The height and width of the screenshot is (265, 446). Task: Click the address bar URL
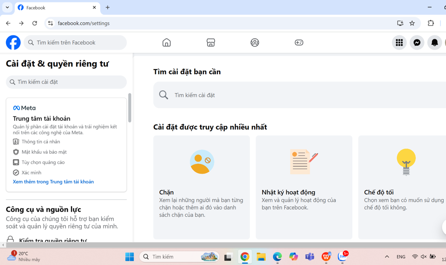point(84,23)
